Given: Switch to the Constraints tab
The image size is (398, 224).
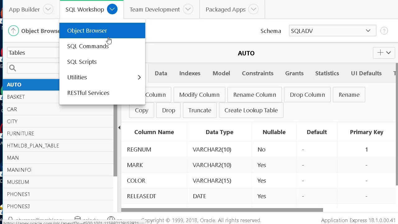Looking at the screenshot, I should [x=257, y=73].
